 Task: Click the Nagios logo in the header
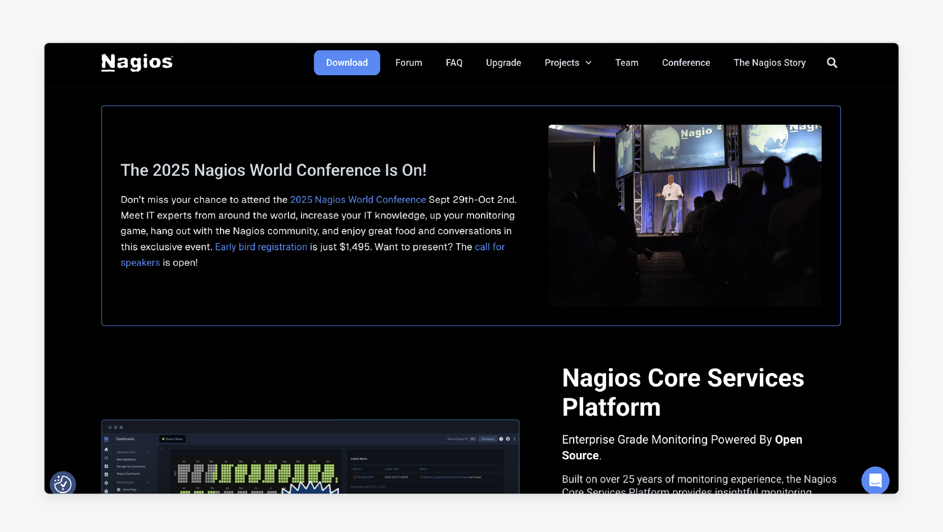coord(137,63)
